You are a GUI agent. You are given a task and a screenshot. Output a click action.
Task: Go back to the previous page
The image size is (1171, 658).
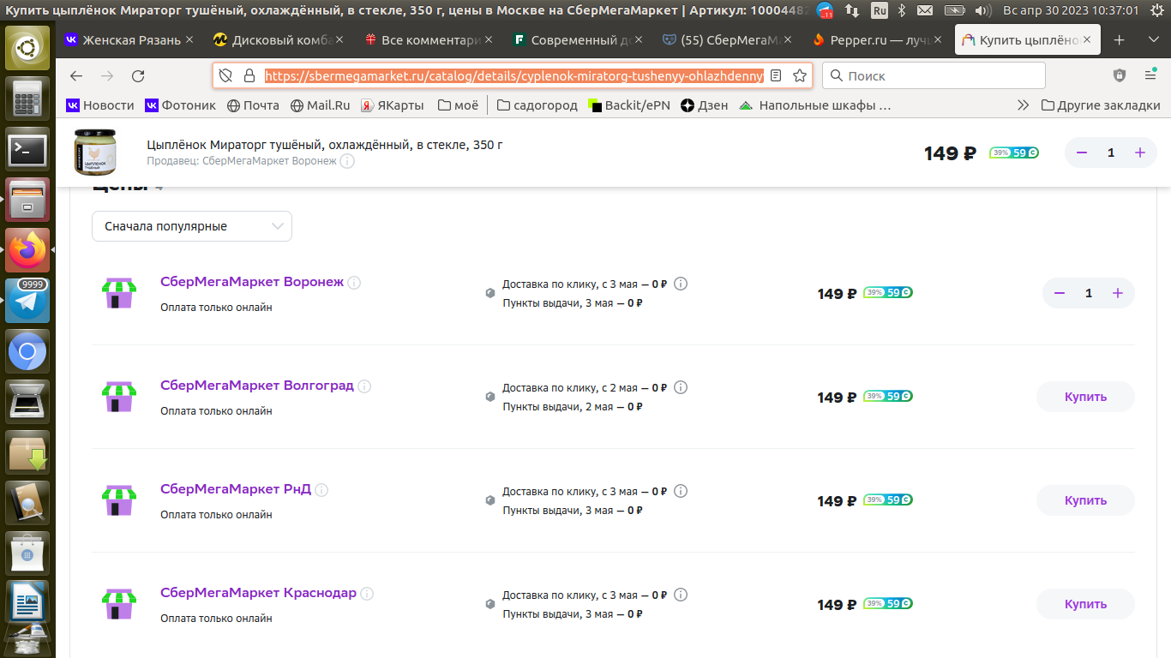(76, 75)
